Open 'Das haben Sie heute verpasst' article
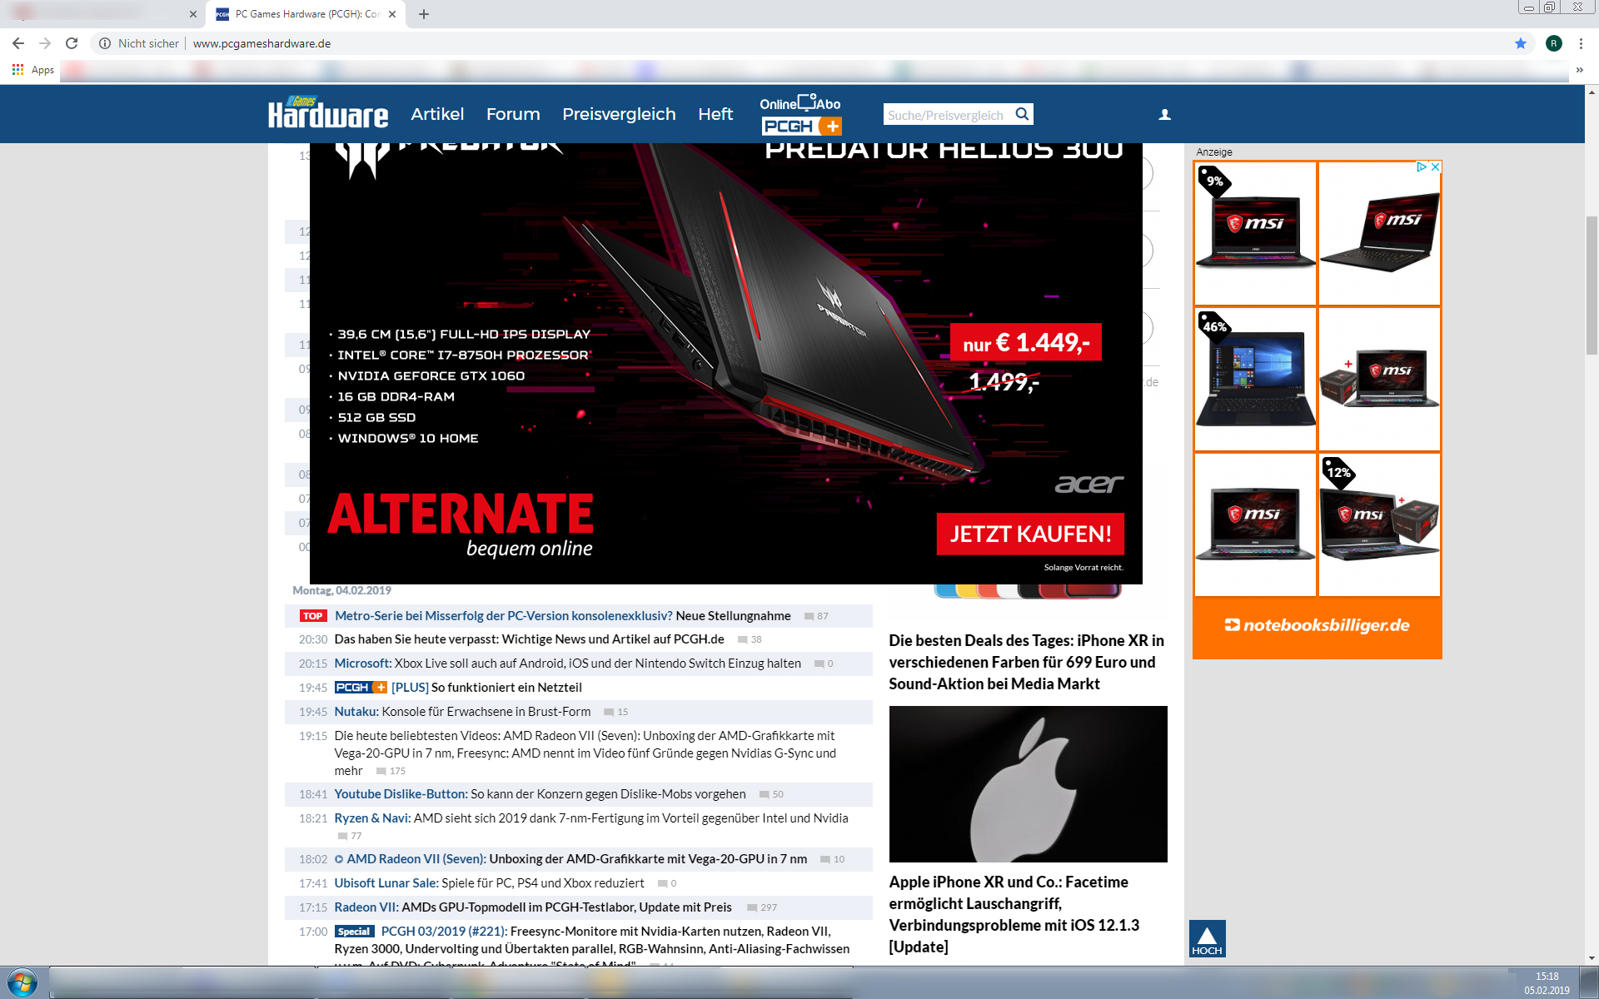Viewport: 1599px width, 999px height. coord(529,639)
